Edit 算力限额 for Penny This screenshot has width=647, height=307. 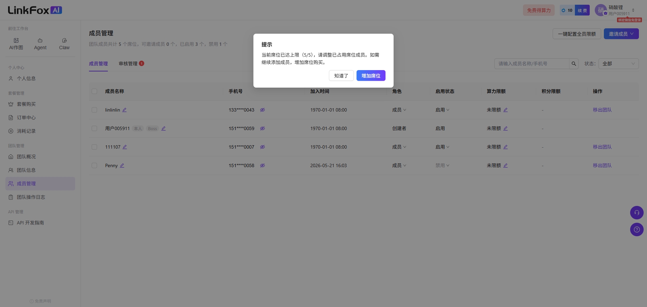(x=505, y=165)
